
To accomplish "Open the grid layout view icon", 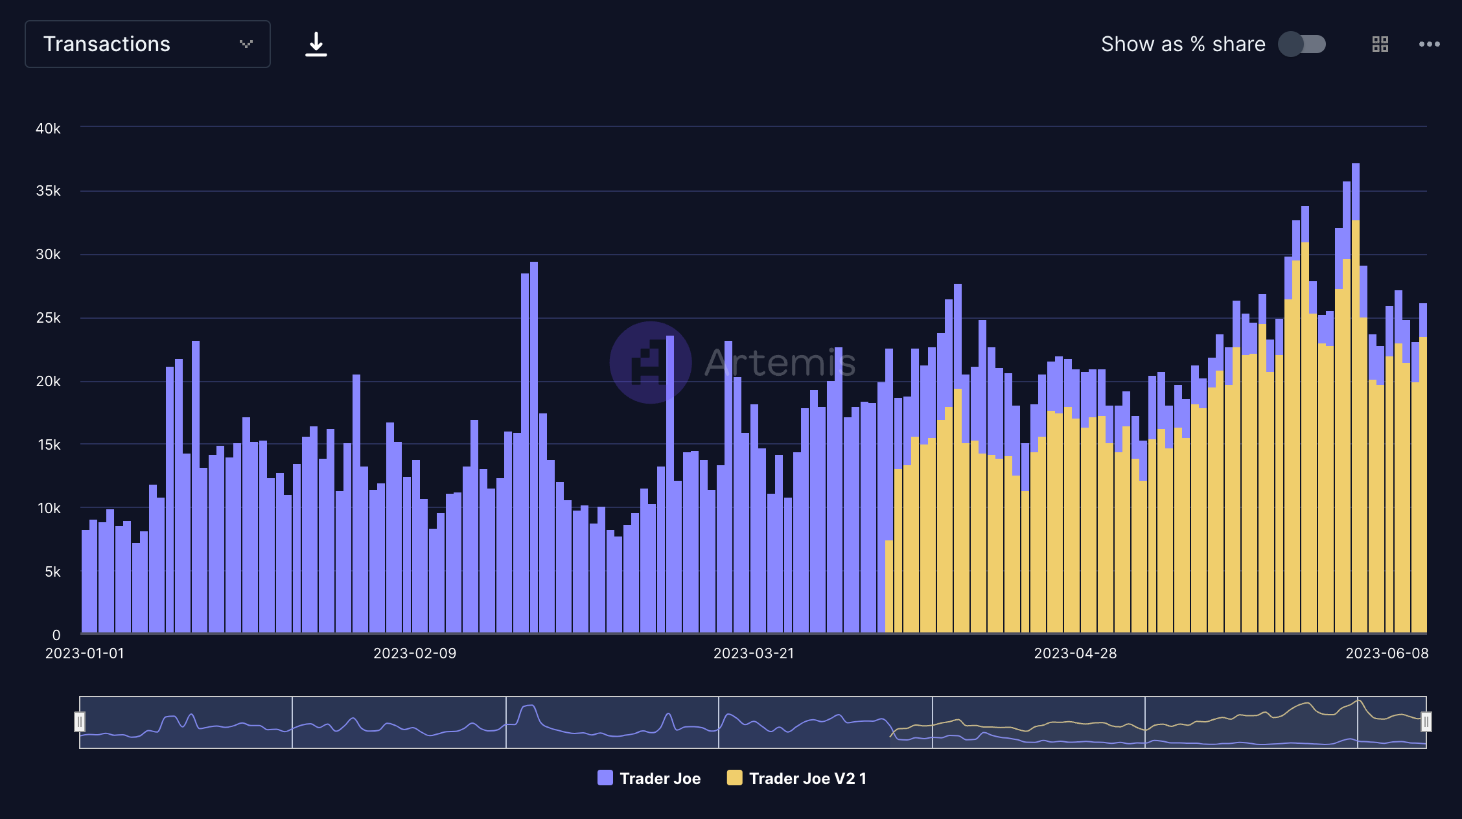I will tap(1380, 44).
